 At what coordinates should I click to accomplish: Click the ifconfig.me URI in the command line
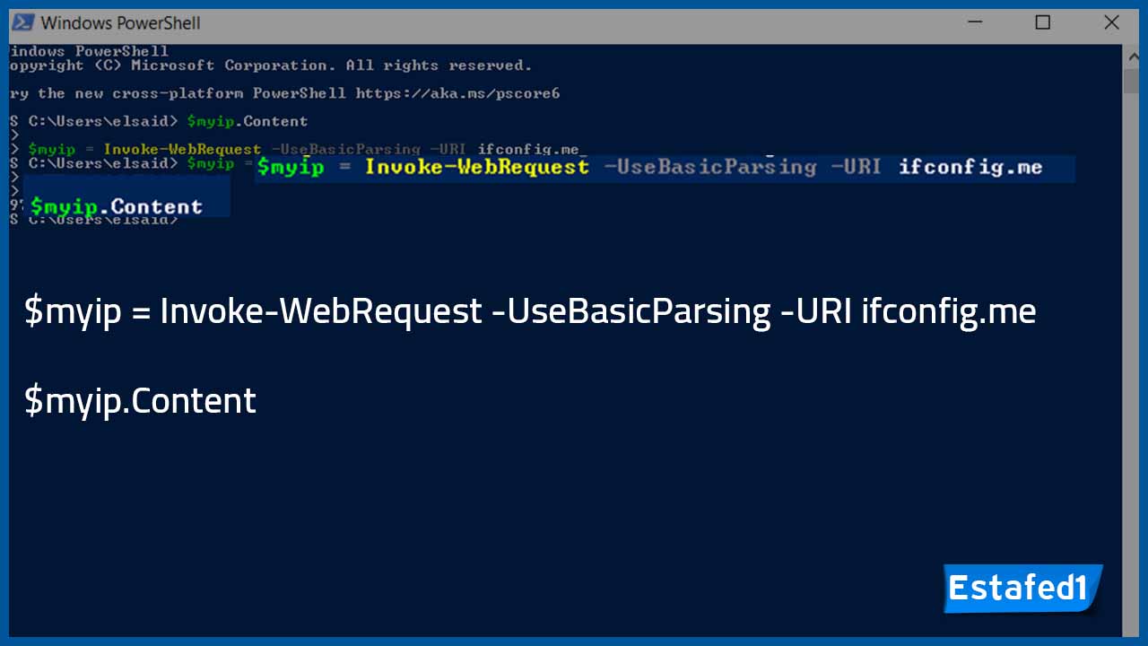[x=970, y=167]
